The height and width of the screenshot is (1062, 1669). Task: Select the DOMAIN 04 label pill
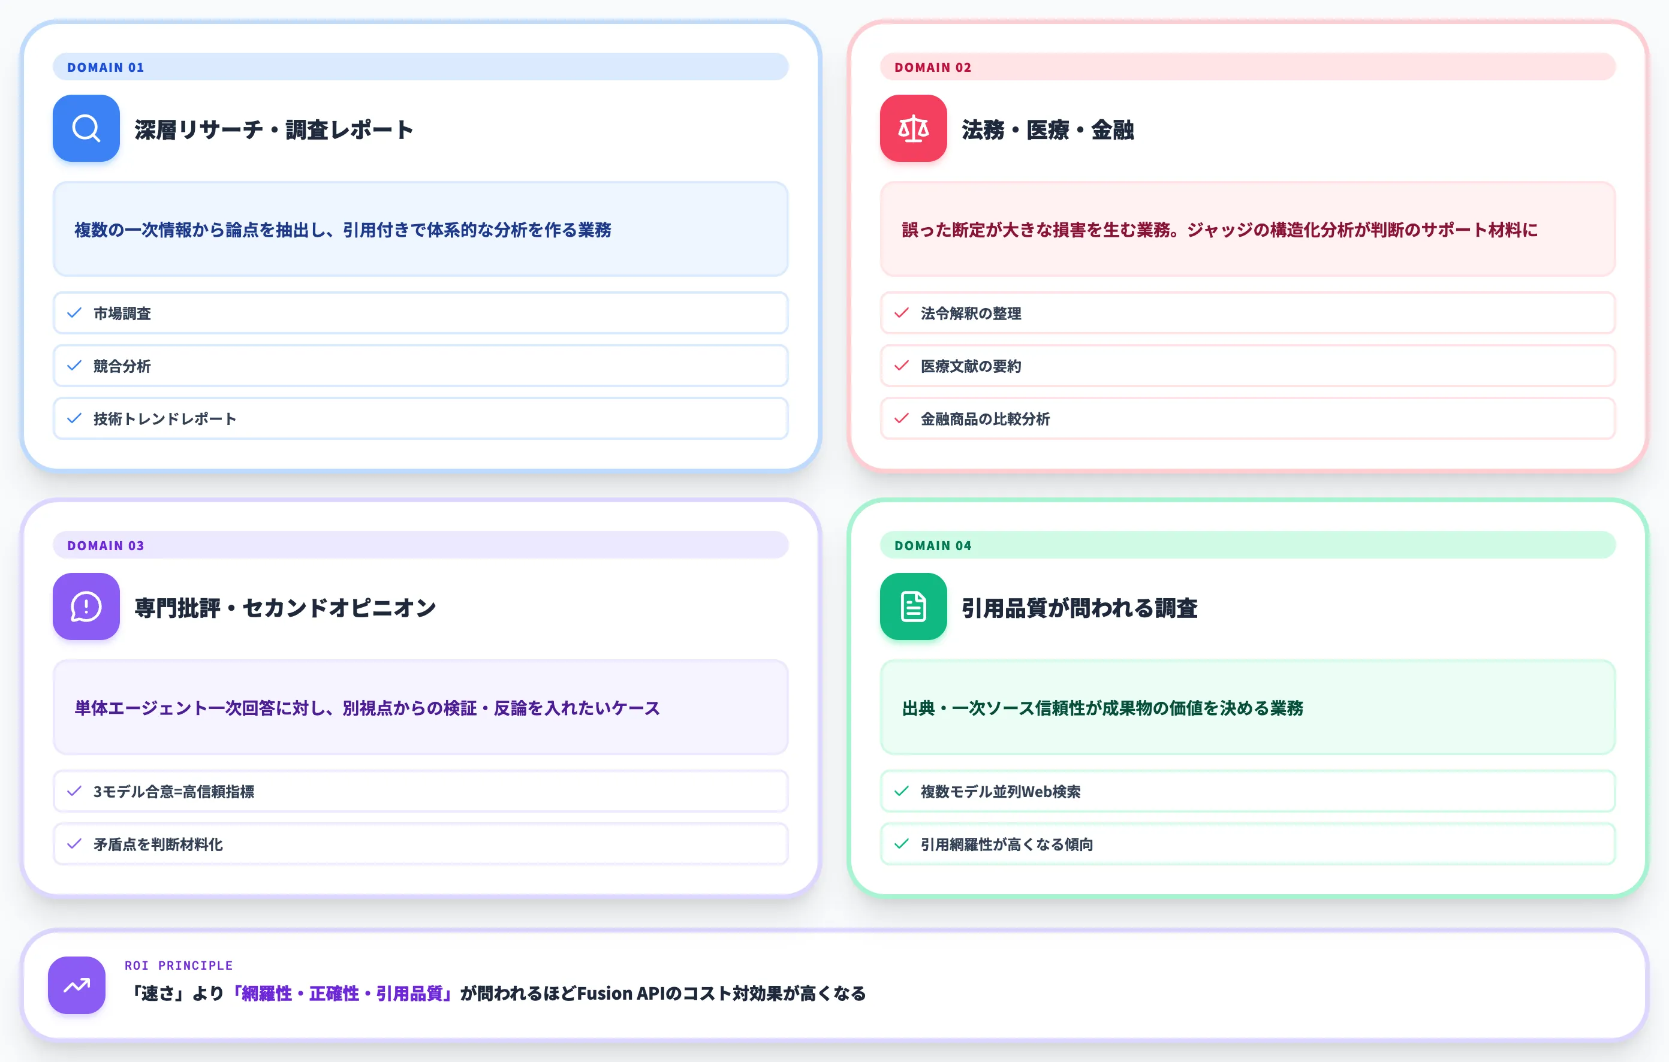(1248, 545)
